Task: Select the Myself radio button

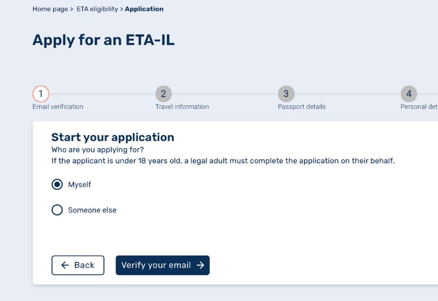Action: coord(57,184)
